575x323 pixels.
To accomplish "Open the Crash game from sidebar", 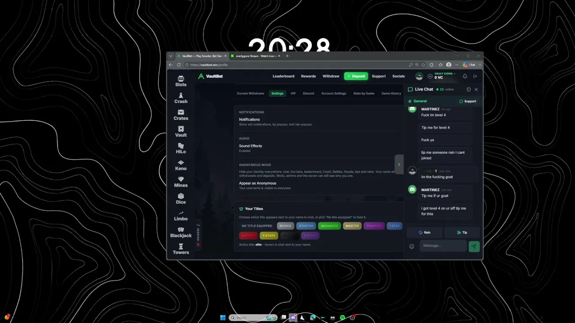I will click(x=181, y=98).
